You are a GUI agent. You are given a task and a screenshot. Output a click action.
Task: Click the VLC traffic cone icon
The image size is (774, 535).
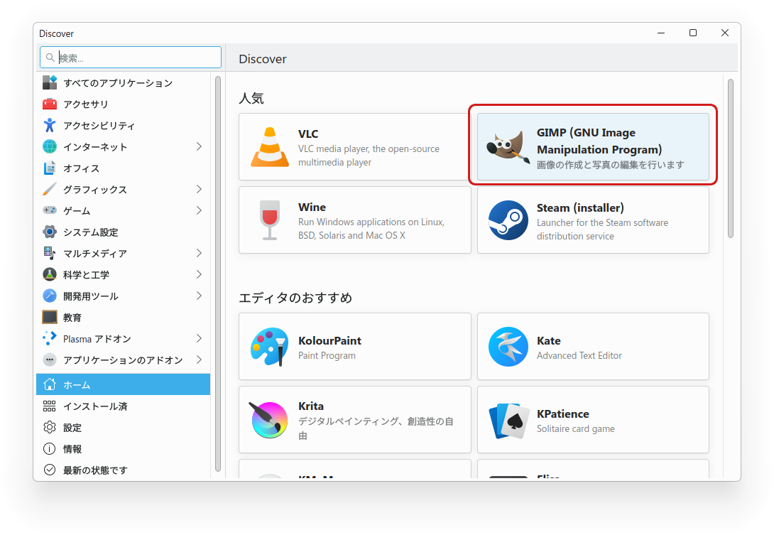coord(270,147)
